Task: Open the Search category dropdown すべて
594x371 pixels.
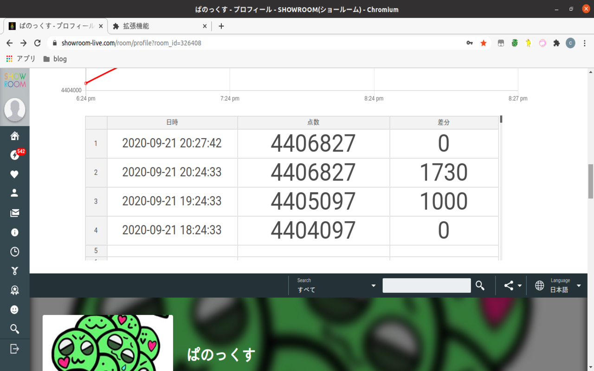Action: click(x=336, y=286)
